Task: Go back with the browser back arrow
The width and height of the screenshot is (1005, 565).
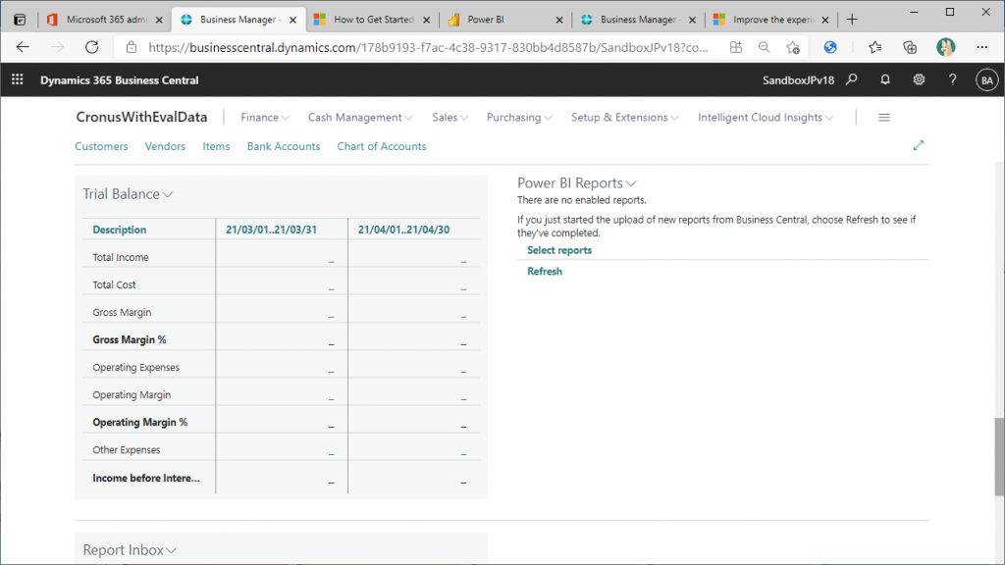Action: click(24, 47)
